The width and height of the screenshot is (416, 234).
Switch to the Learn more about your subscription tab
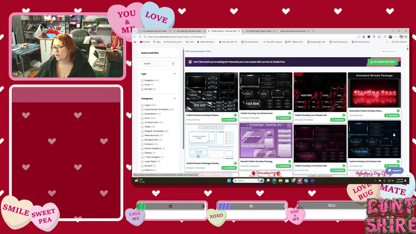pos(293,31)
